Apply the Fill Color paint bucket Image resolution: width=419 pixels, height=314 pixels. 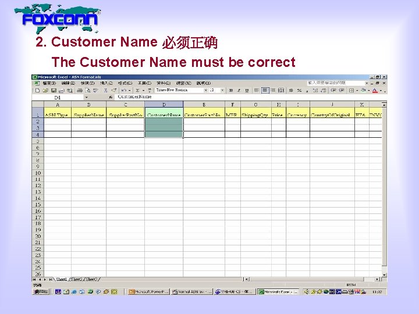click(x=363, y=91)
